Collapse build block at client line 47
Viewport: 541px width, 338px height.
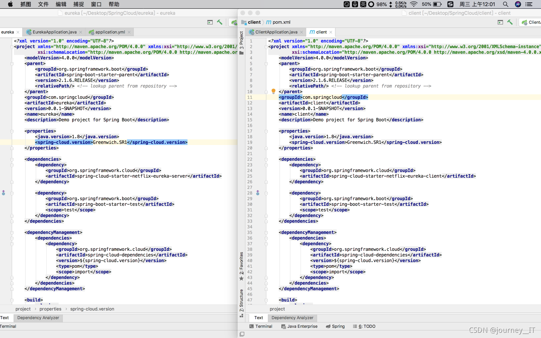click(x=266, y=300)
